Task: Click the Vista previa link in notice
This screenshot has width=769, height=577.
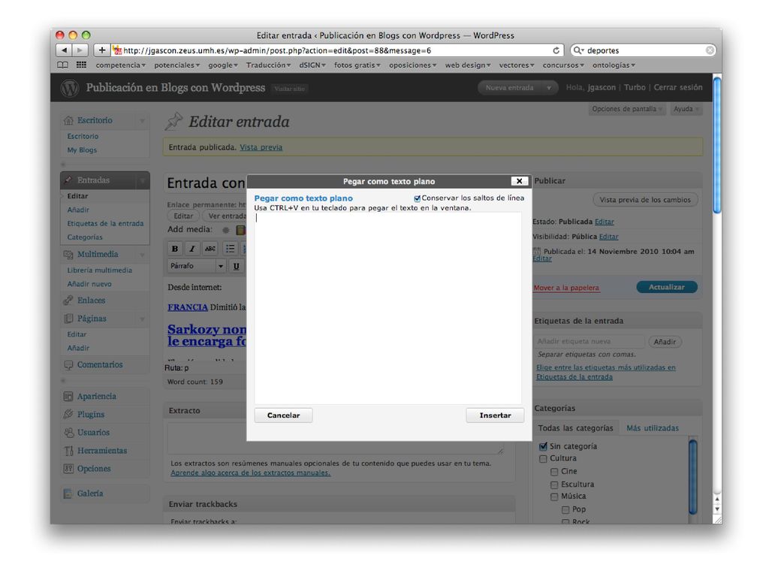Action: click(x=261, y=147)
